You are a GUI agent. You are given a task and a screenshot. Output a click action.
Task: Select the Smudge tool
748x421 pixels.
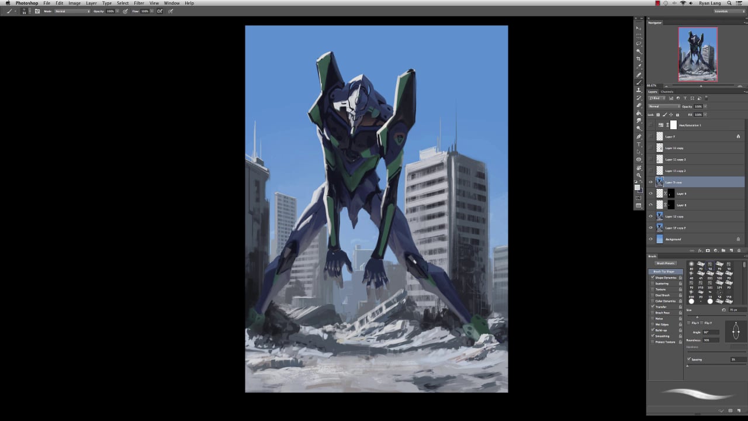(639, 121)
